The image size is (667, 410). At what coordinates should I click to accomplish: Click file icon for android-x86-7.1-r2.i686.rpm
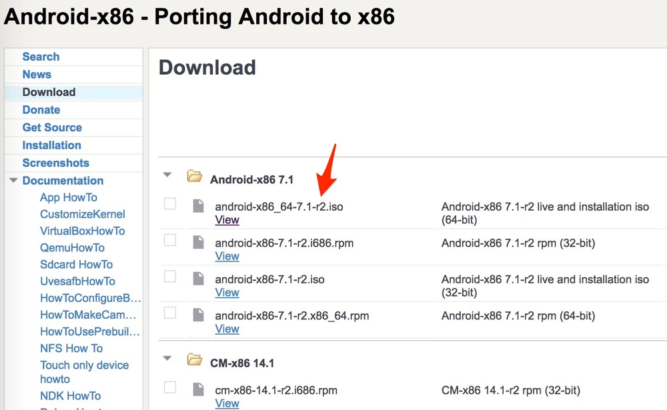(198, 243)
